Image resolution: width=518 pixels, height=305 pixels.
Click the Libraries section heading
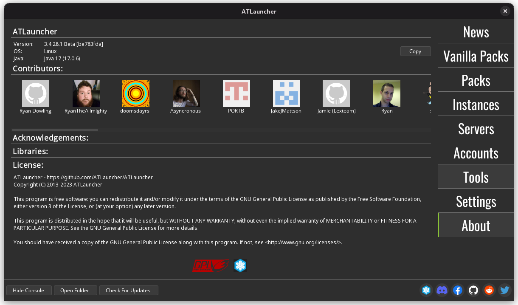(30, 151)
